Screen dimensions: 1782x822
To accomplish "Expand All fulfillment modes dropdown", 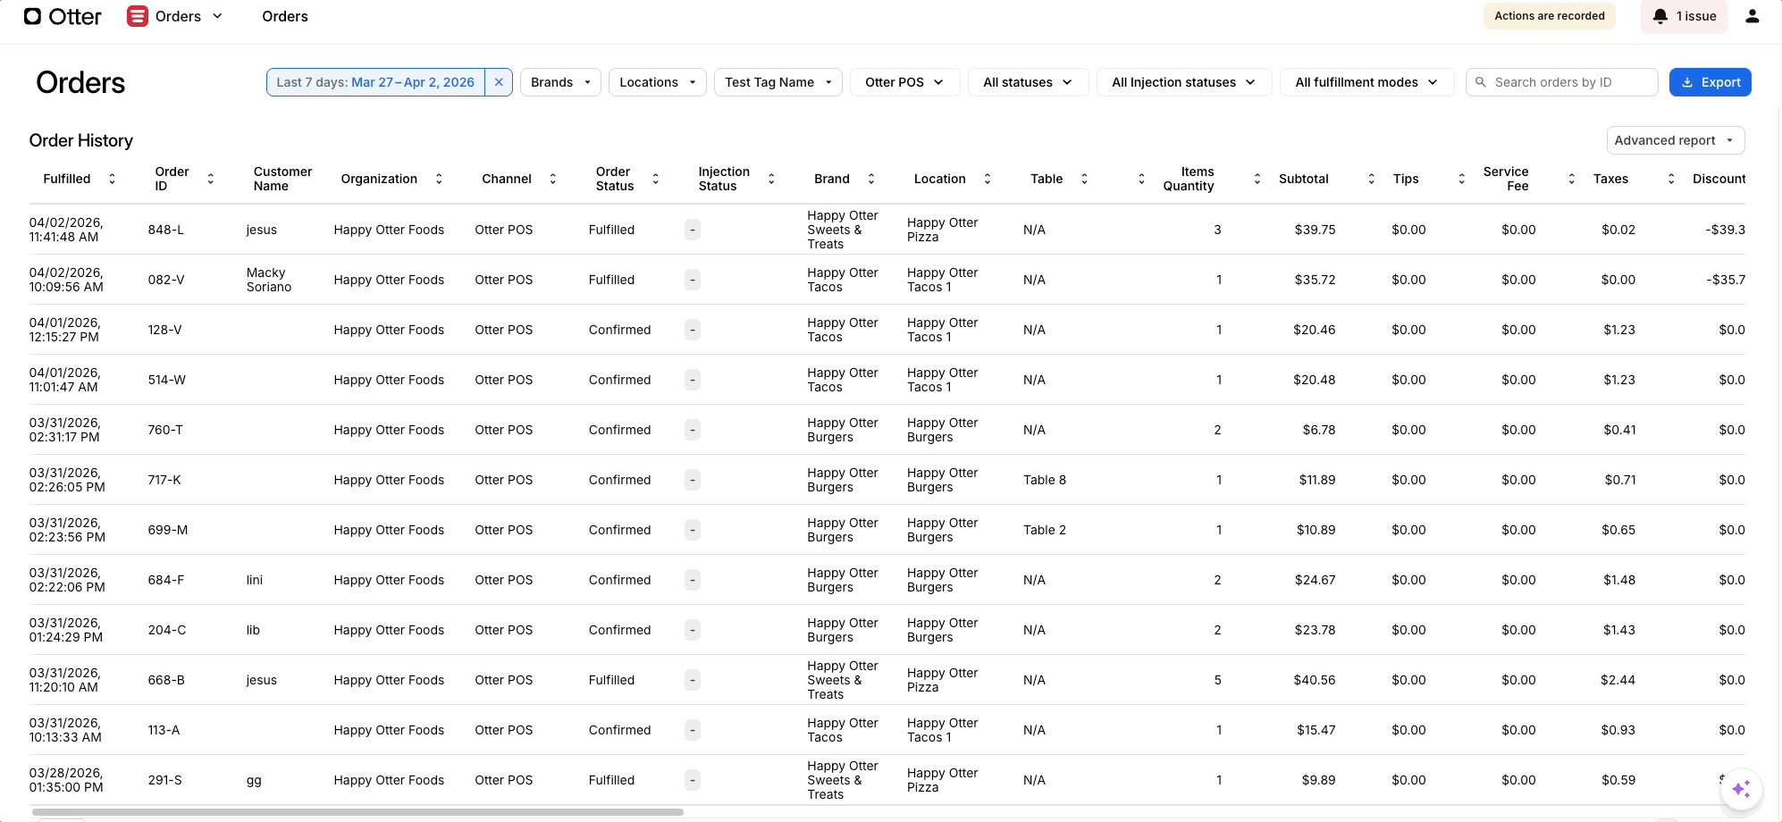I will (1366, 82).
